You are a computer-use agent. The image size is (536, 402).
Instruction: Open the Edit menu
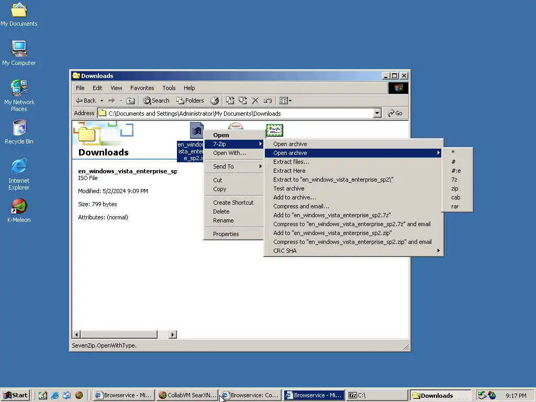(x=97, y=88)
